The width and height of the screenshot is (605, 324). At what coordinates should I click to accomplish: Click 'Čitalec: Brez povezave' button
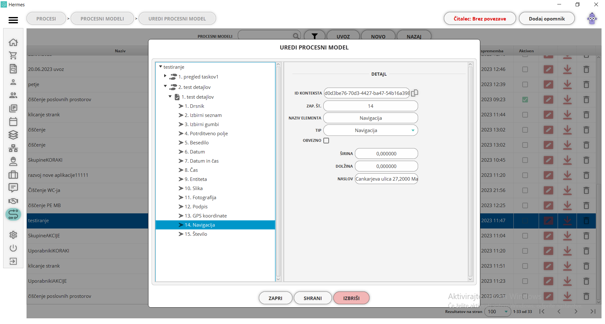coord(480,19)
